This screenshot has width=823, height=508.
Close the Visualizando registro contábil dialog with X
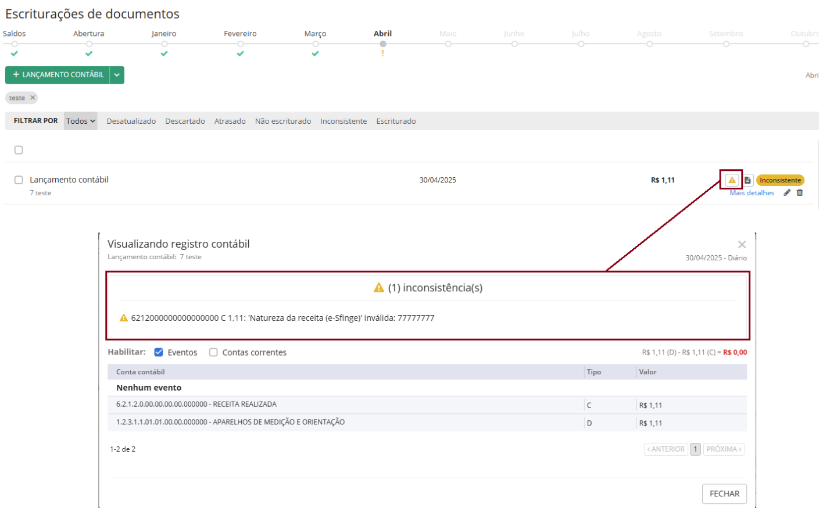pos(742,245)
